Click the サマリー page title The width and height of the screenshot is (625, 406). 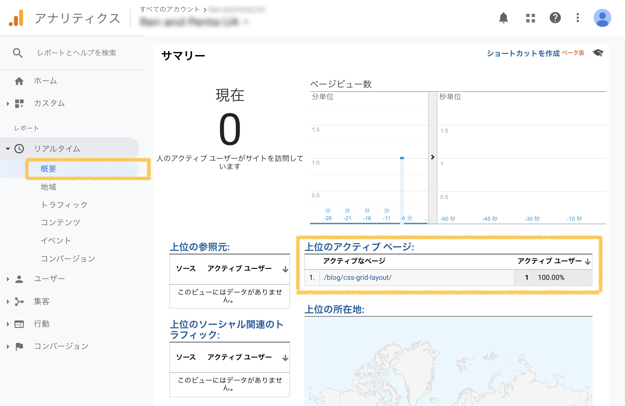[x=183, y=56]
